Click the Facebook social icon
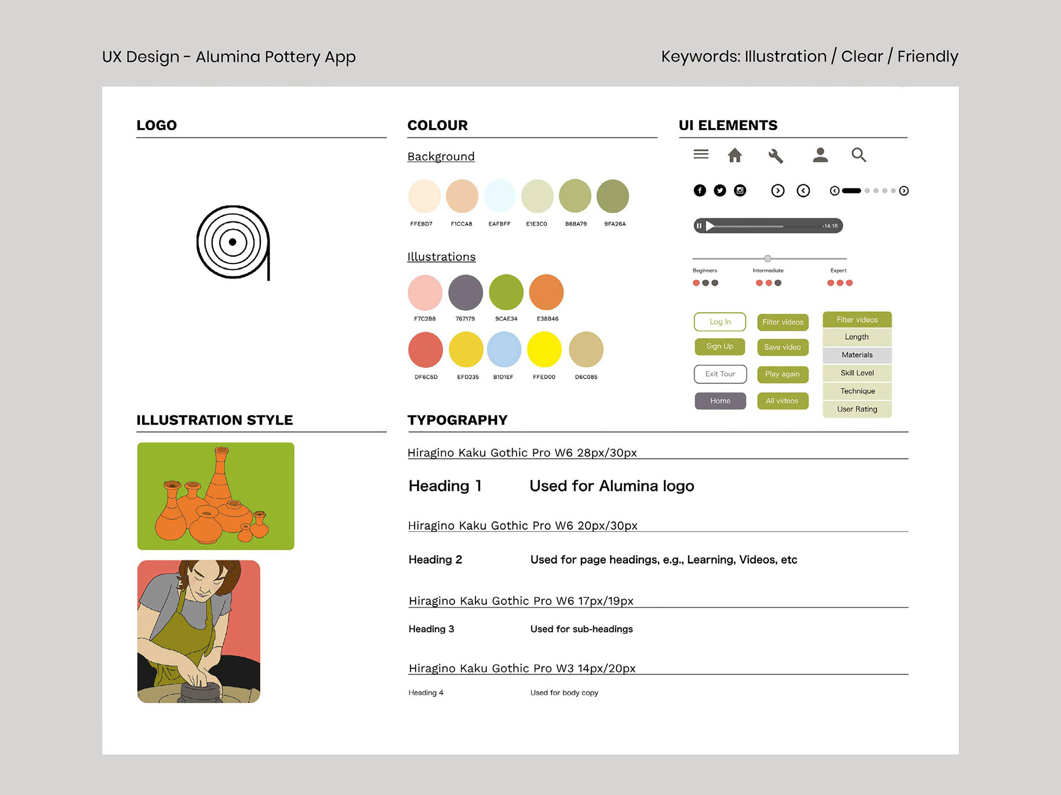Viewport: 1061px width, 795px height. click(x=700, y=191)
